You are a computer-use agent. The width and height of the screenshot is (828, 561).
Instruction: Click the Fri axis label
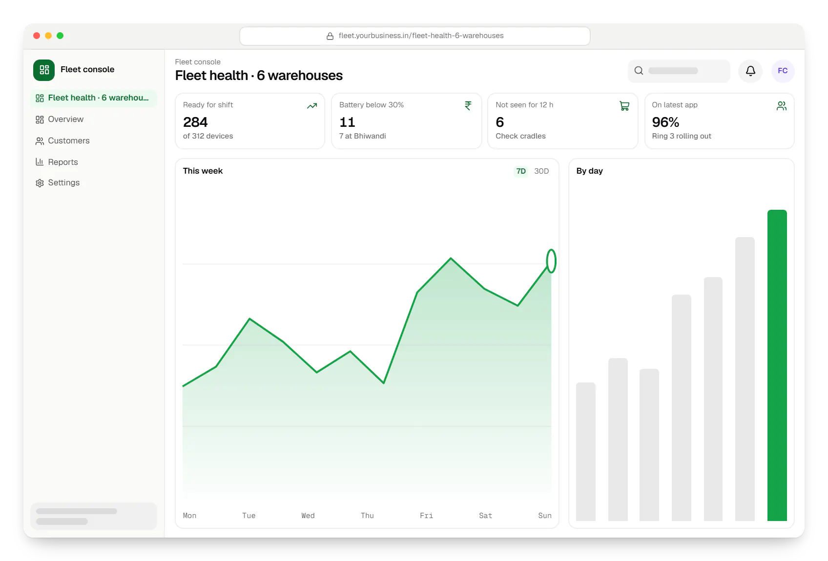pos(426,516)
